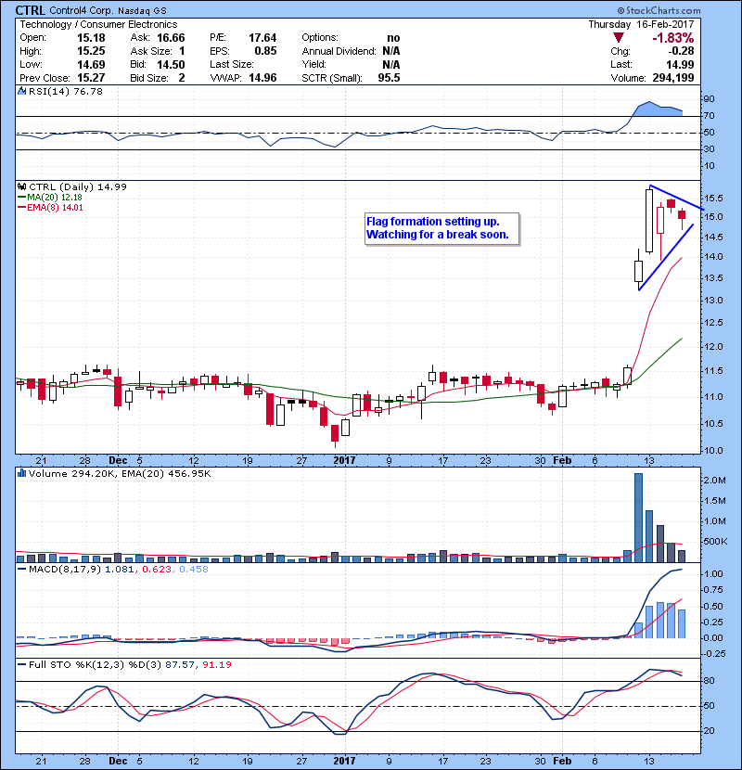
Task: Click the Chg value -0.28
Action: pos(681,51)
